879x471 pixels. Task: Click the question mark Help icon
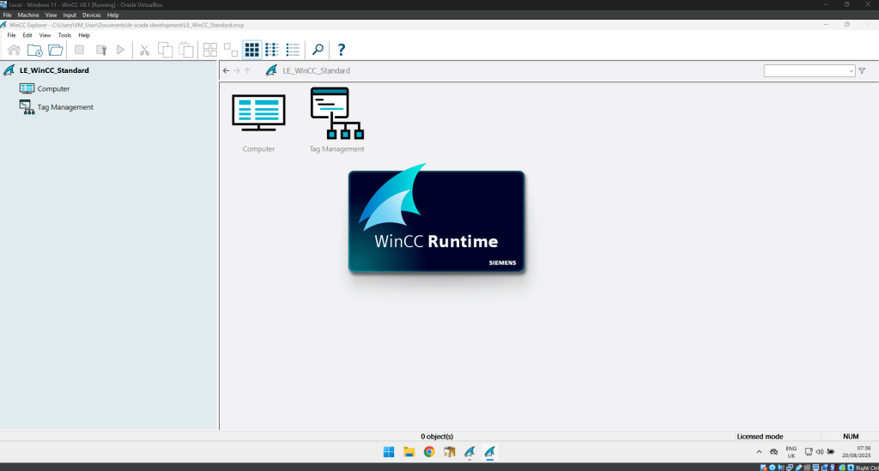pos(341,50)
